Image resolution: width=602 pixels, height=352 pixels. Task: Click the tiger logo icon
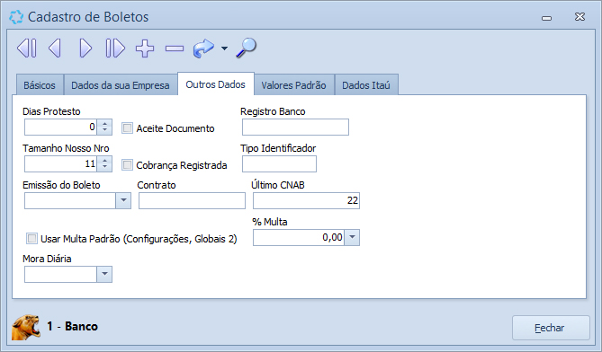click(26, 327)
